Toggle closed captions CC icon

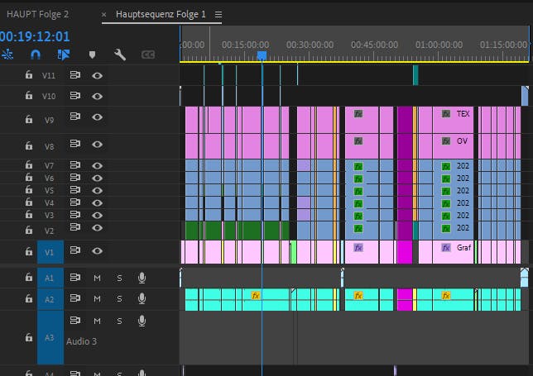point(148,55)
